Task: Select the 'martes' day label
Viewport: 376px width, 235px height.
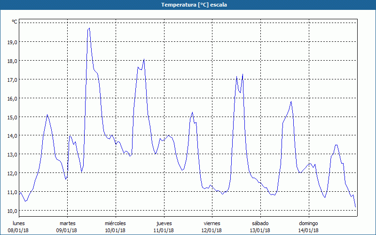Action: pos(68,223)
